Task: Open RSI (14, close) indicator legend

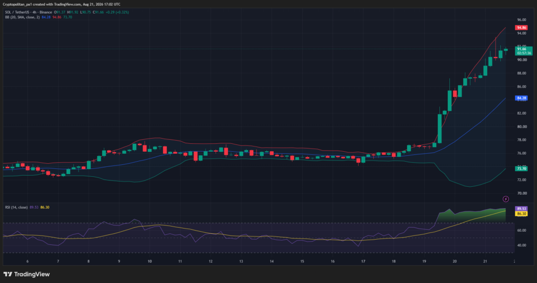Action: [16, 207]
